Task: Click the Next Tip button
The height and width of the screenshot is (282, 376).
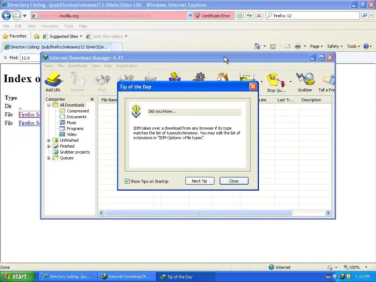Action: tap(199, 181)
